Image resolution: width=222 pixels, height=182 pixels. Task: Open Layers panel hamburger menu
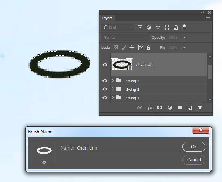coord(208,18)
